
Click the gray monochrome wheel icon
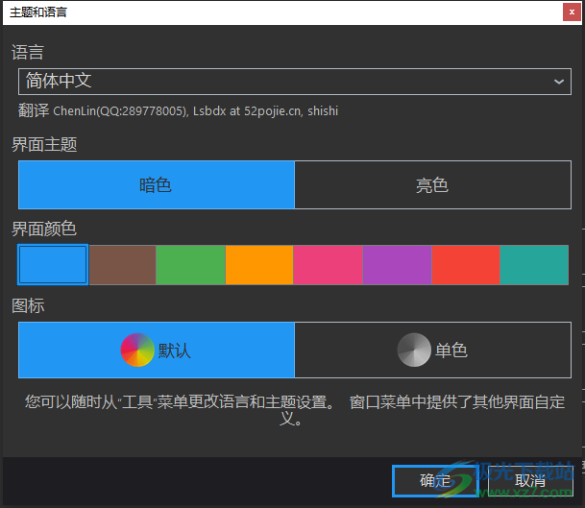[414, 350]
